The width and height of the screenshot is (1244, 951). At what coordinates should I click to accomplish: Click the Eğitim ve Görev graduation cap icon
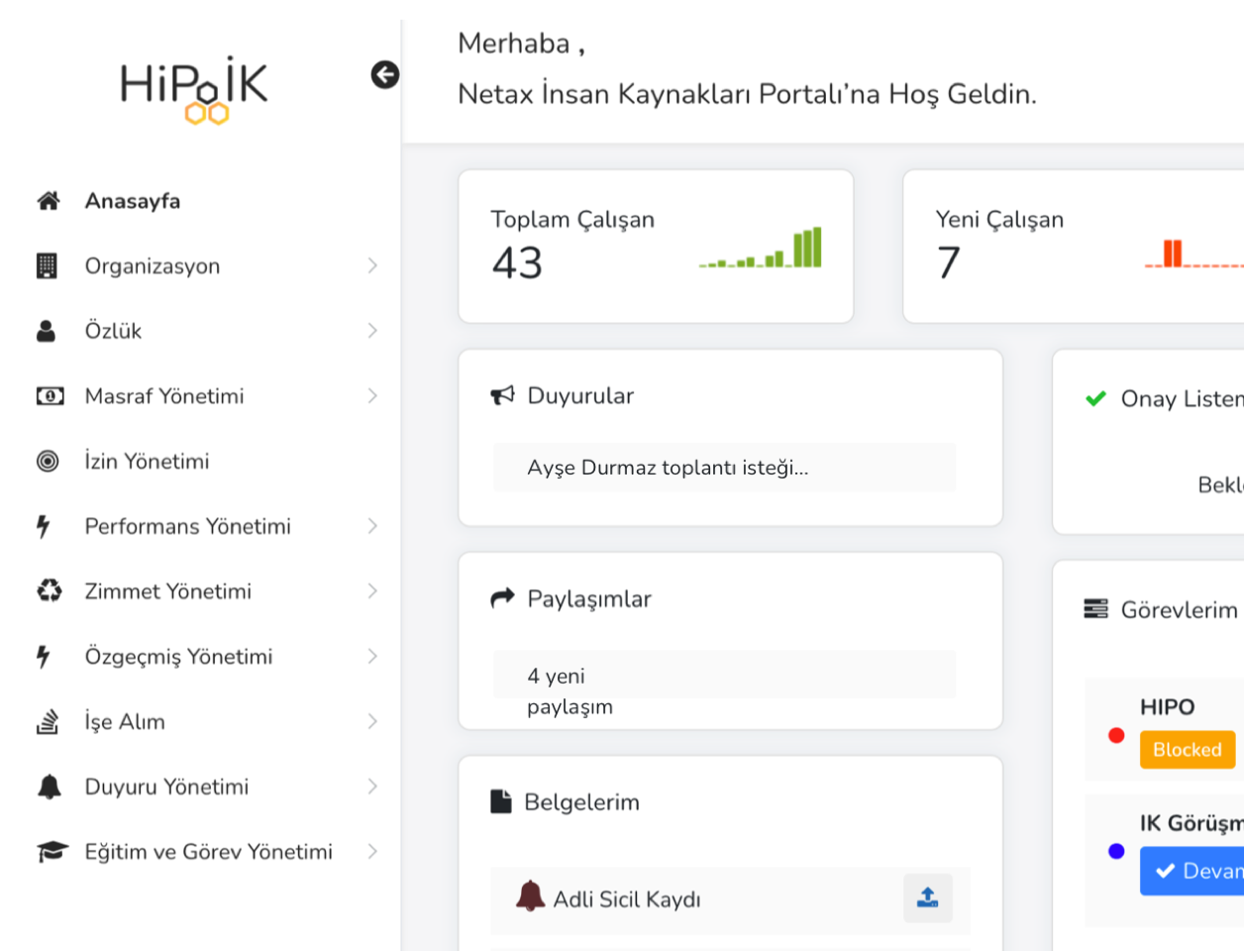pyautogui.click(x=52, y=852)
